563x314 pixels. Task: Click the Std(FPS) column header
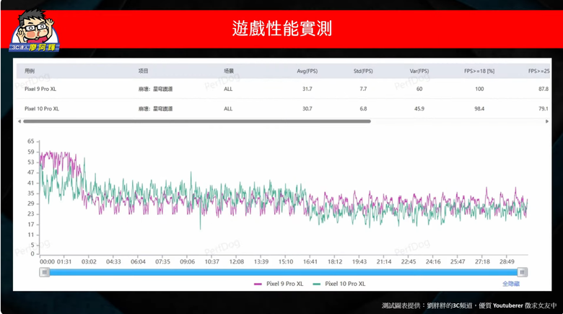coord(363,71)
